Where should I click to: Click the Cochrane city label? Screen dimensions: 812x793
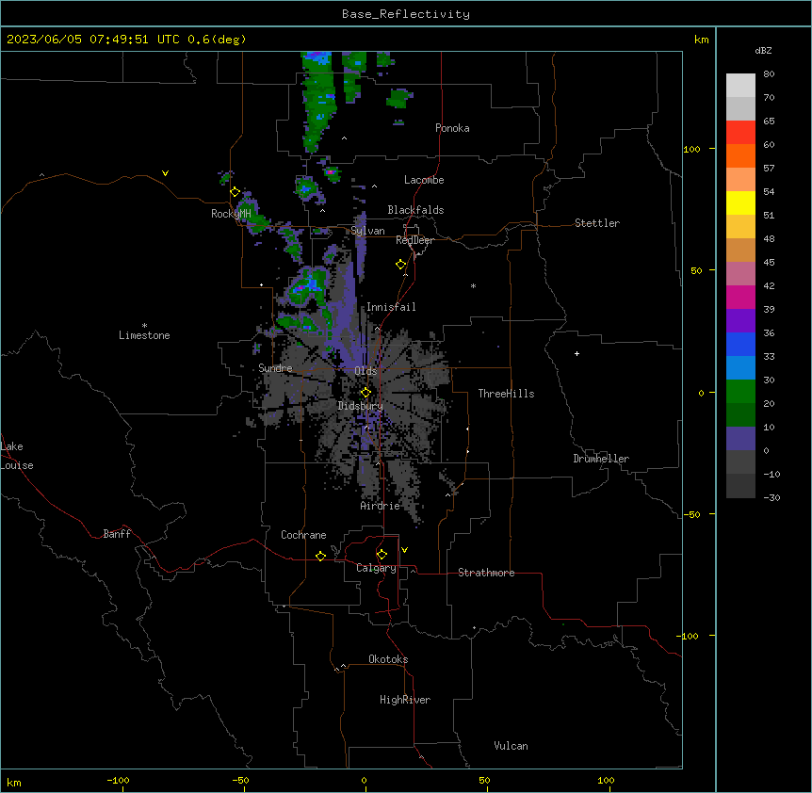click(x=303, y=535)
